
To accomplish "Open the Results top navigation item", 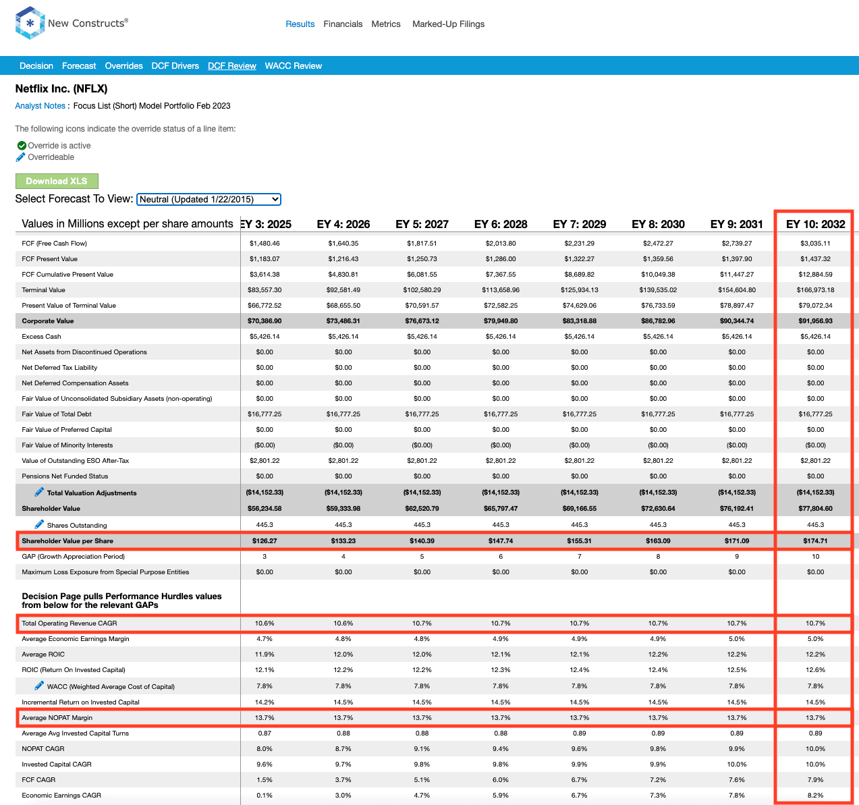I will [x=300, y=24].
